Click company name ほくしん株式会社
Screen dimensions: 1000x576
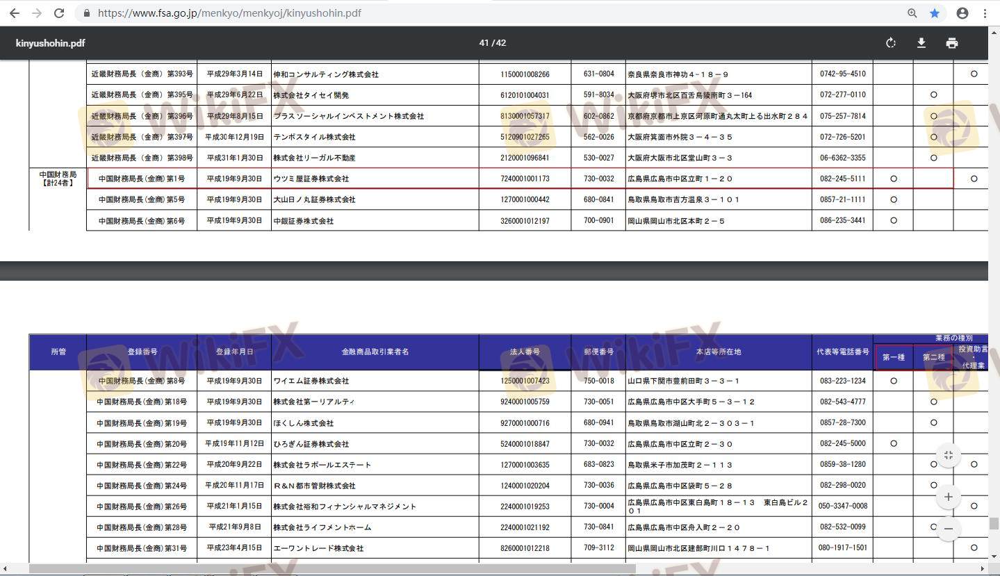[303, 423]
